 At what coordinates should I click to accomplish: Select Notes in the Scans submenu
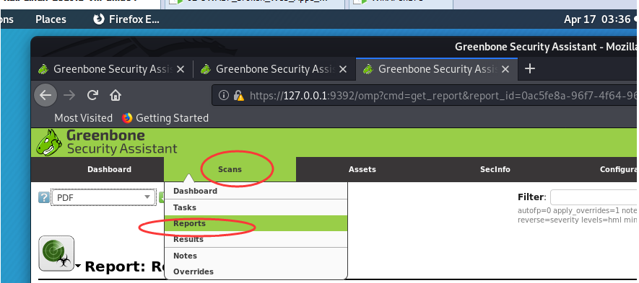tap(256, 256)
